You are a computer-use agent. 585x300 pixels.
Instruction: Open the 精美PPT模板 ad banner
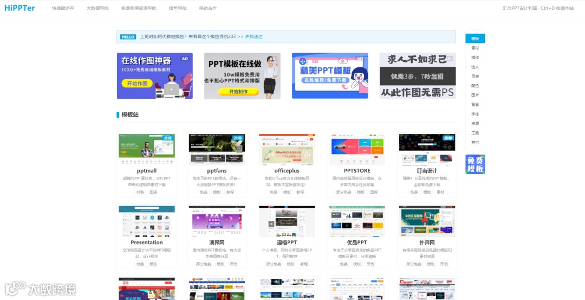(x=330, y=76)
